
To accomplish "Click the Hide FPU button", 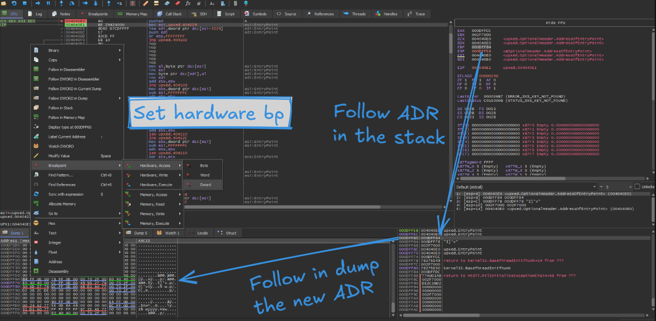I will pos(555,23).
